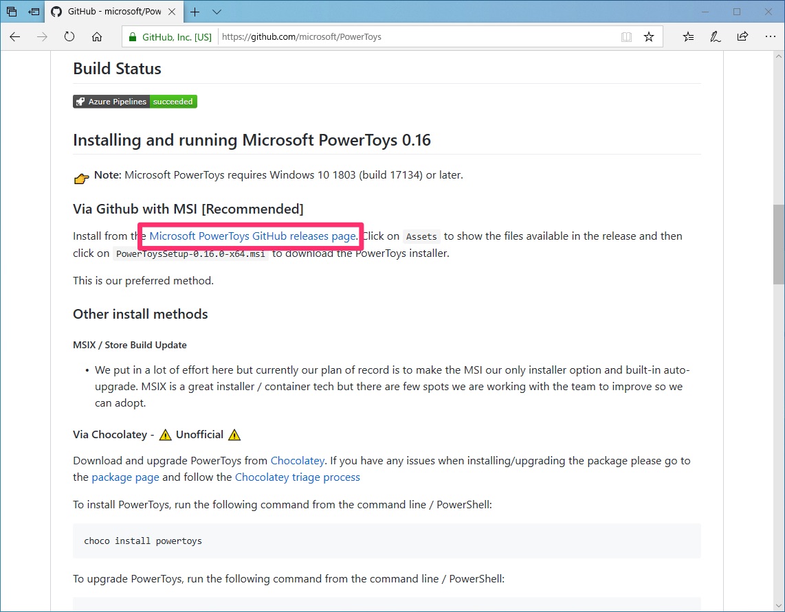Viewport: 785px width, 612px height.
Task: Click the warning emoji after Unofficial
Action: click(x=234, y=435)
